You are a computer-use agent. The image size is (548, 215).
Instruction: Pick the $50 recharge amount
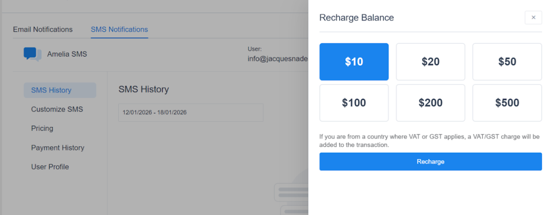click(x=507, y=62)
